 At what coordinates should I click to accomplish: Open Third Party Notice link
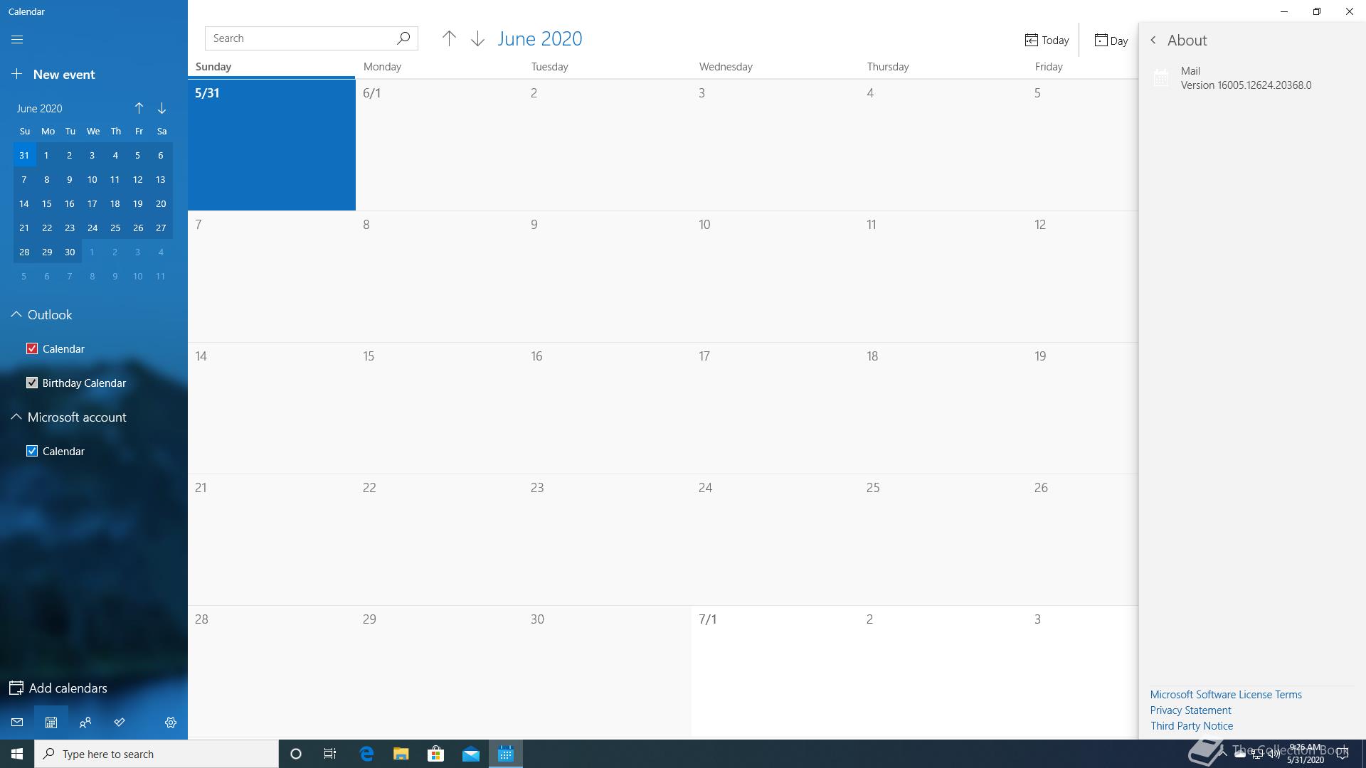[1192, 726]
